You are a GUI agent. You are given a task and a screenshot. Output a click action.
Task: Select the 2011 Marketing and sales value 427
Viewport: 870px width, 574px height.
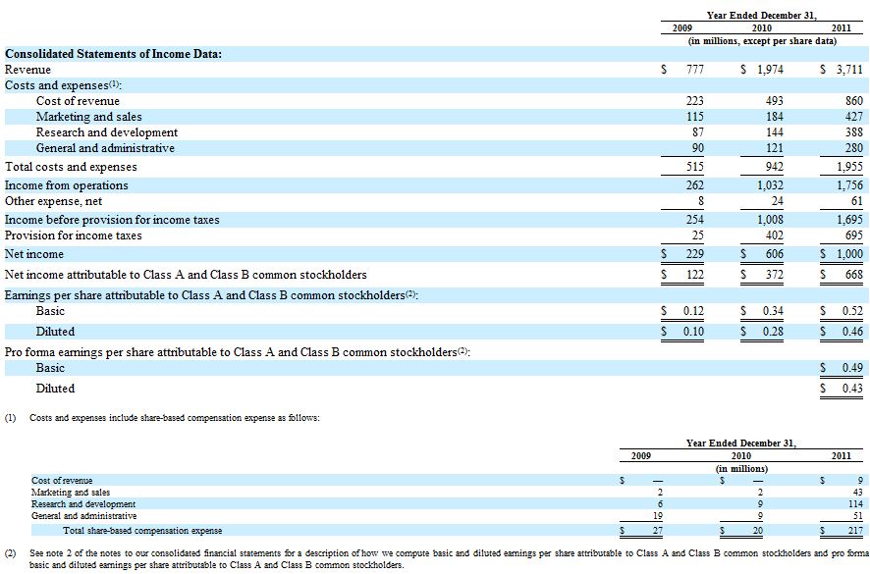854,117
